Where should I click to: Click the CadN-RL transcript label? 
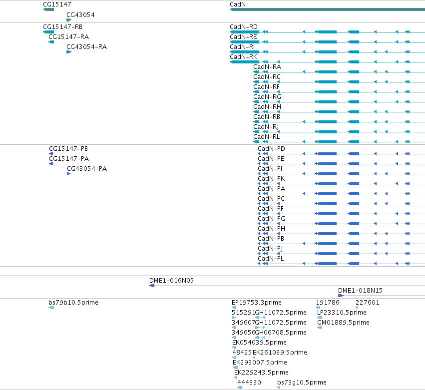click(267, 137)
